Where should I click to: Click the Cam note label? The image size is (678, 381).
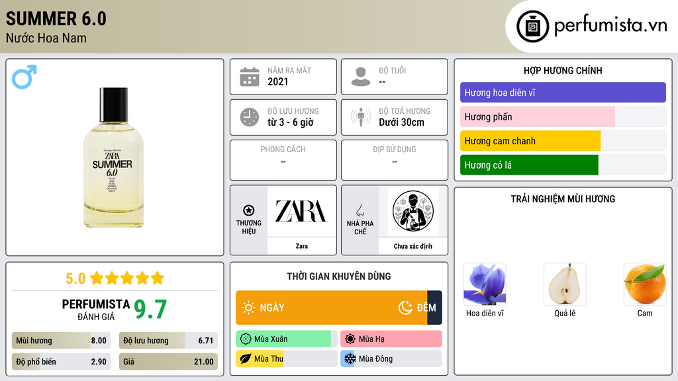click(x=645, y=314)
